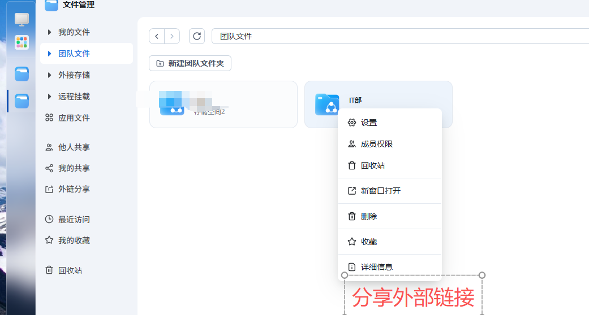589x315 pixels.
Task: Click the IT部 folder name
Action: (355, 100)
